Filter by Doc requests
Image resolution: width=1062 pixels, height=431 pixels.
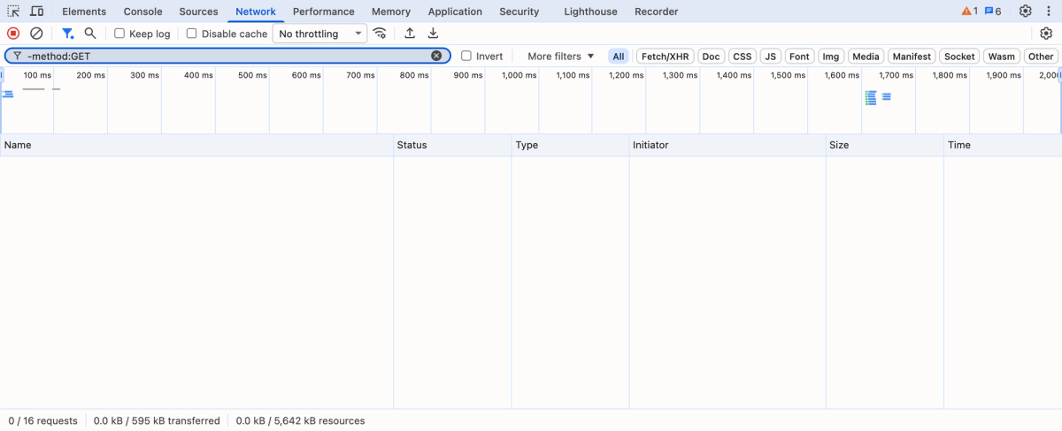tap(711, 56)
